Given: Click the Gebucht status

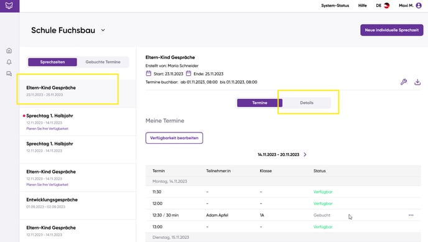Looking at the screenshot, I should pyautogui.click(x=322, y=215).
